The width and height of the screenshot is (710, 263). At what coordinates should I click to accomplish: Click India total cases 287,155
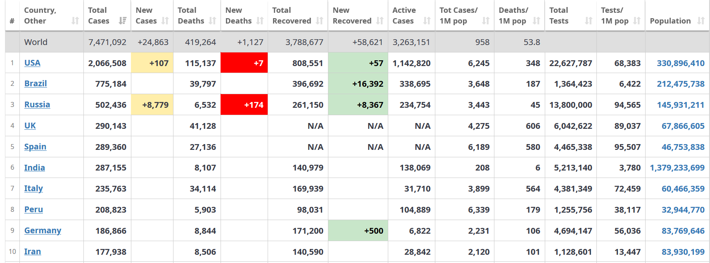tap(111, 168)
